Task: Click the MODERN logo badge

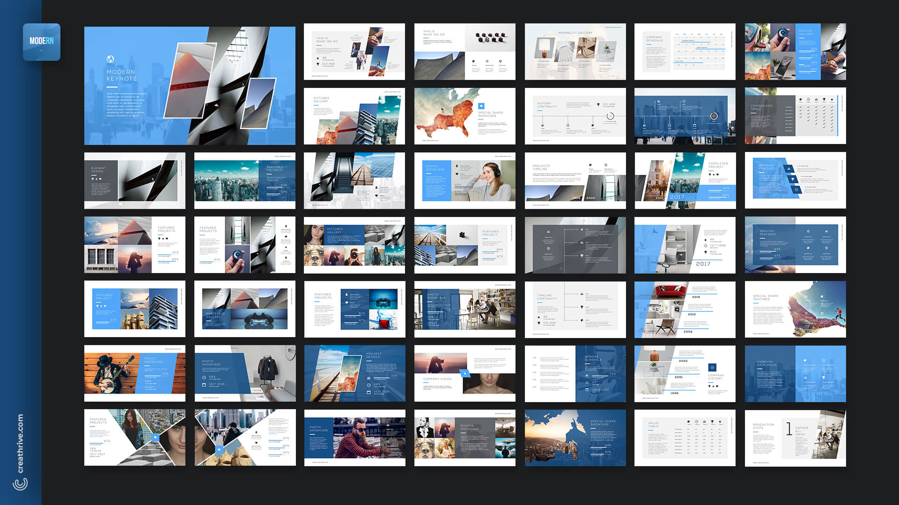Action: click(42, 42)
